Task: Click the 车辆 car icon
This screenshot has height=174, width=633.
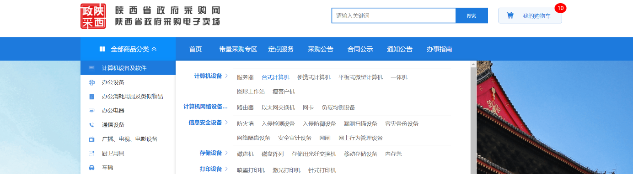Action: [91, 167]
